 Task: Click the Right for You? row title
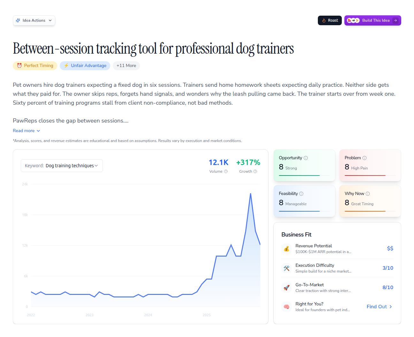(x=309, y=304)
